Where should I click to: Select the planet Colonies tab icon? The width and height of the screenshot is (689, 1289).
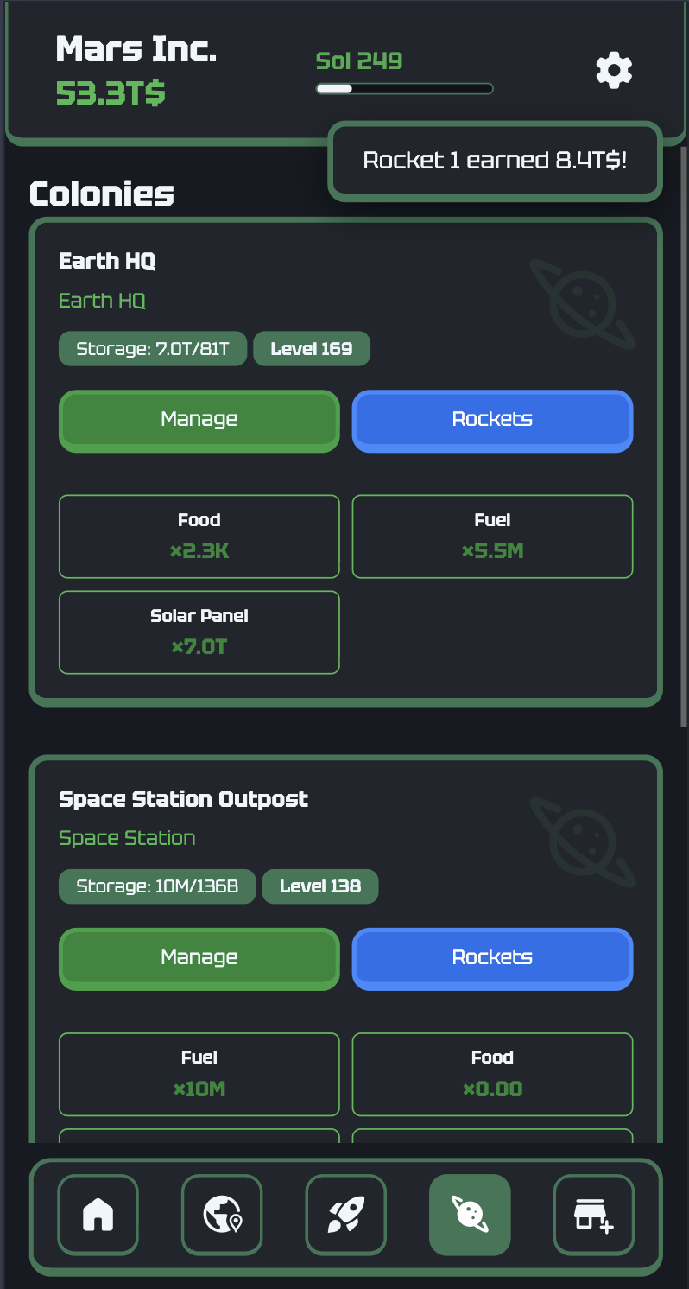[470, 1215]
